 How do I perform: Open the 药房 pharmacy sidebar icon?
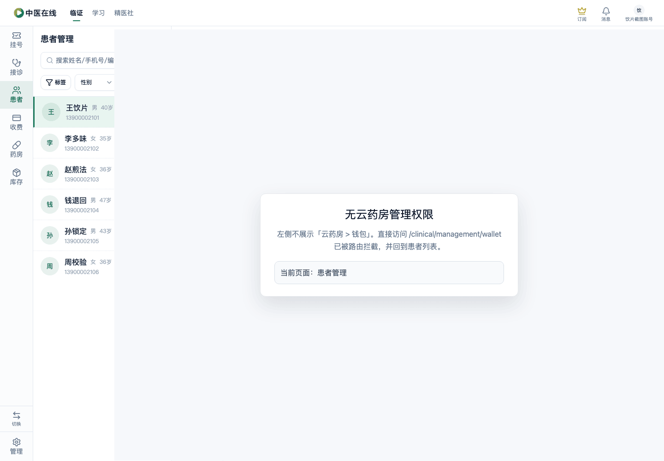[16, 150]
